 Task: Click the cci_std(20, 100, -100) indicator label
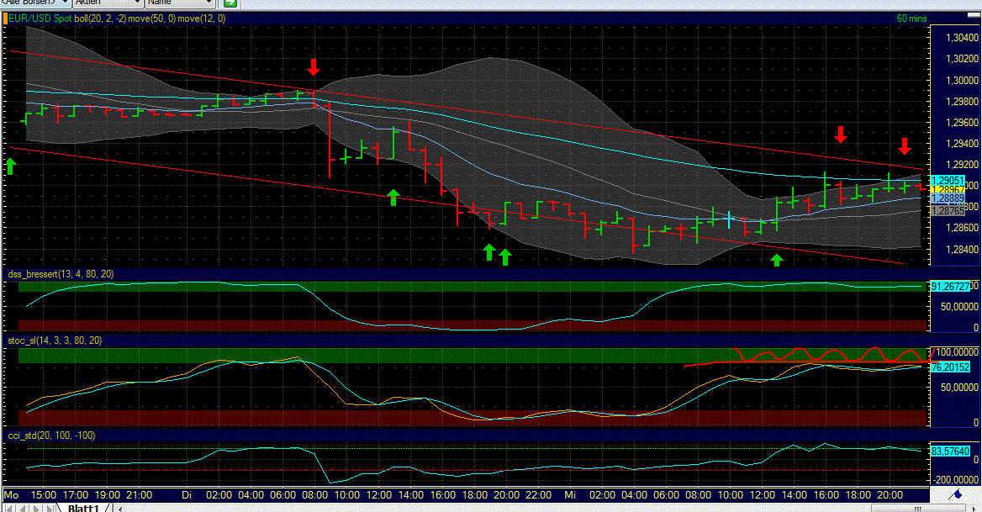tap(50, 435)
